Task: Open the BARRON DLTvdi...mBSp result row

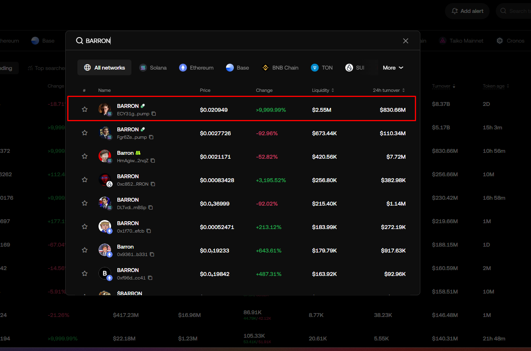Action: (x=242, y=203)
